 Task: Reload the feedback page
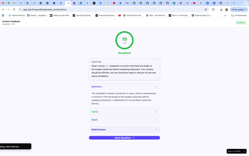tap(14, 10)
